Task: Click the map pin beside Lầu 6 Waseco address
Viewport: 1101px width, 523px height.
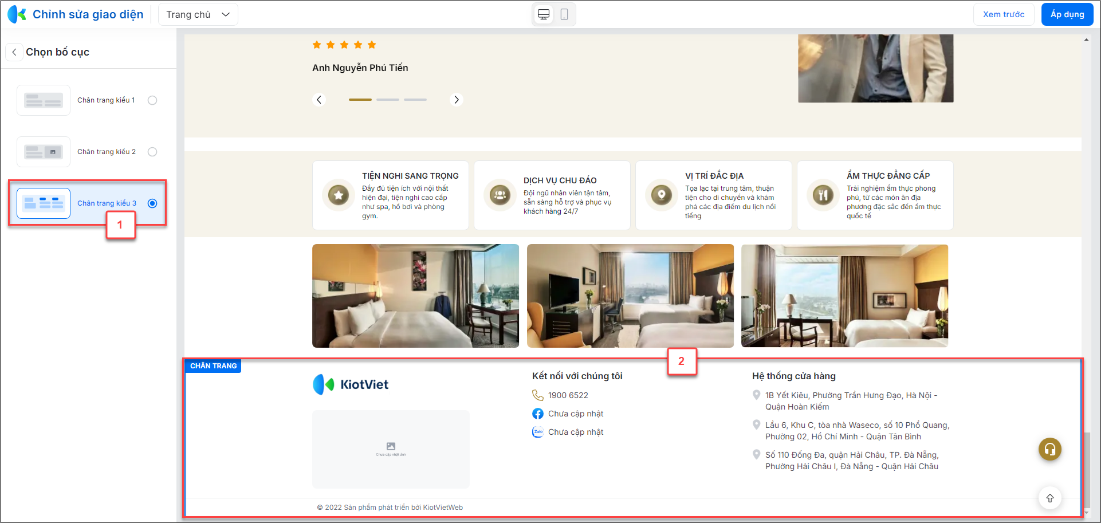Action: point(756,425)
